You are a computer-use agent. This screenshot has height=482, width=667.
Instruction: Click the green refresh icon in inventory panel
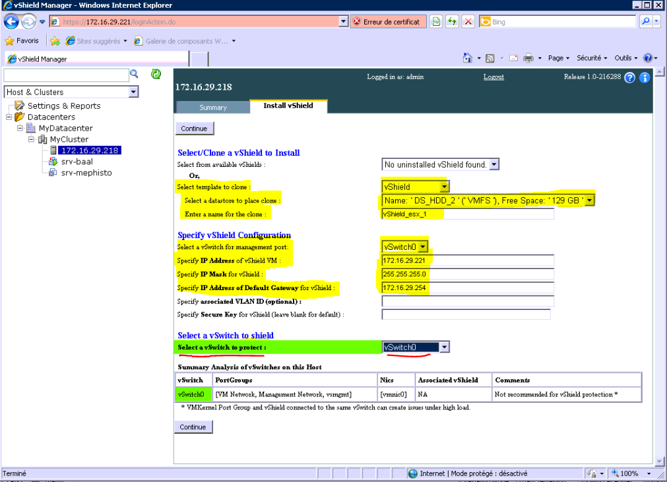click(x=156, y=74)
